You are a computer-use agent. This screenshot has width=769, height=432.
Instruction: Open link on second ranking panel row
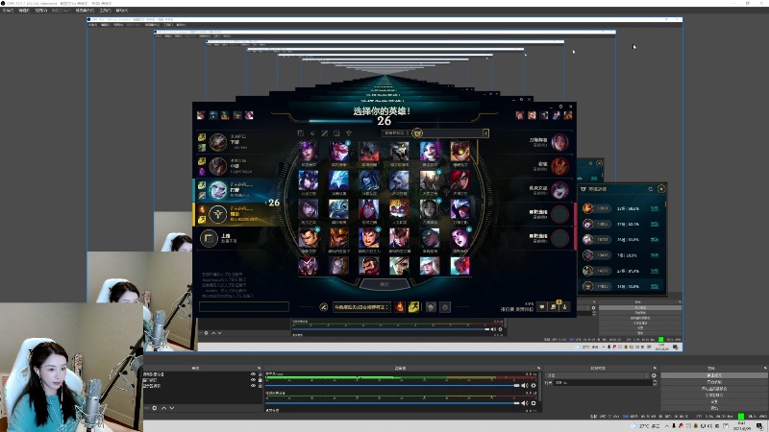pos(655,225)
